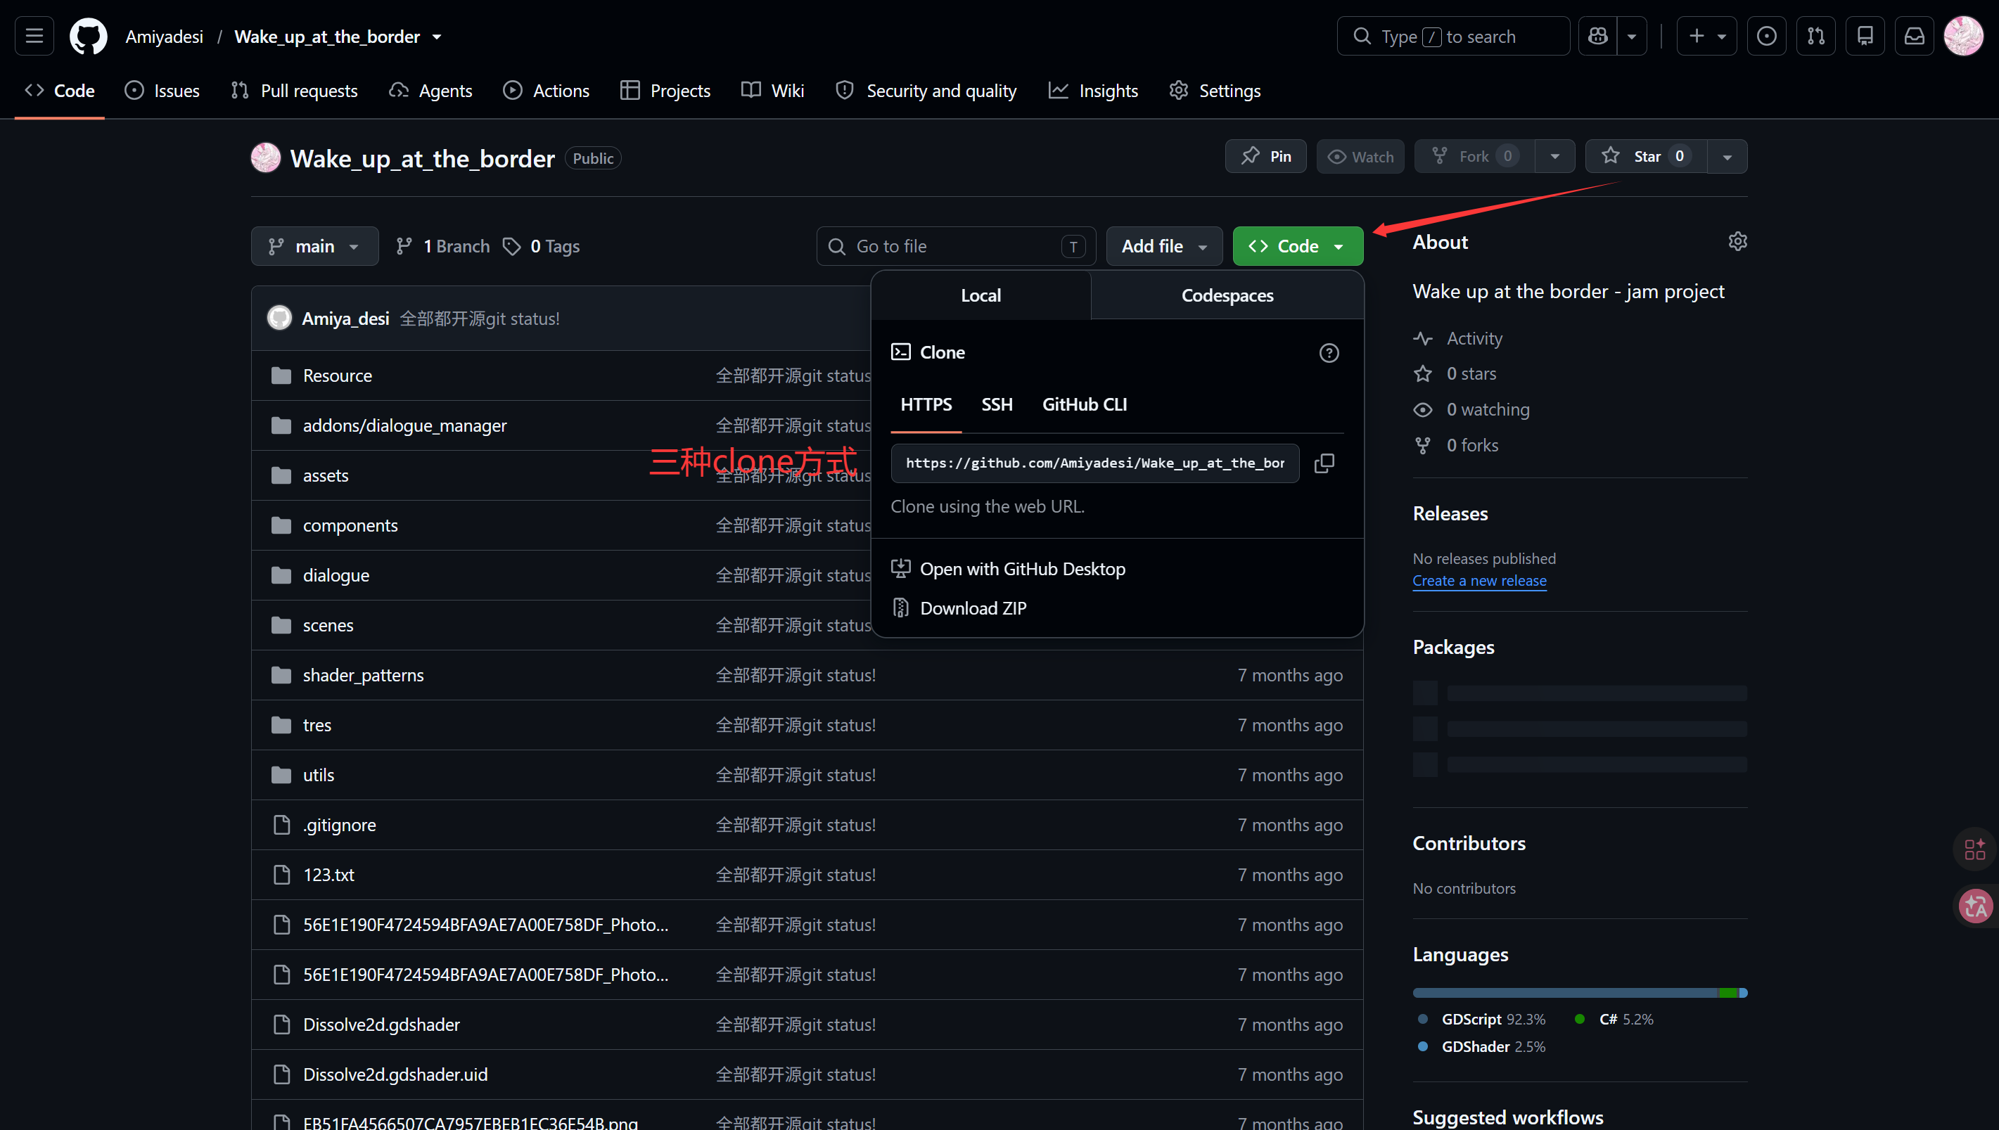Click Download ZIP

click(973, 608)
